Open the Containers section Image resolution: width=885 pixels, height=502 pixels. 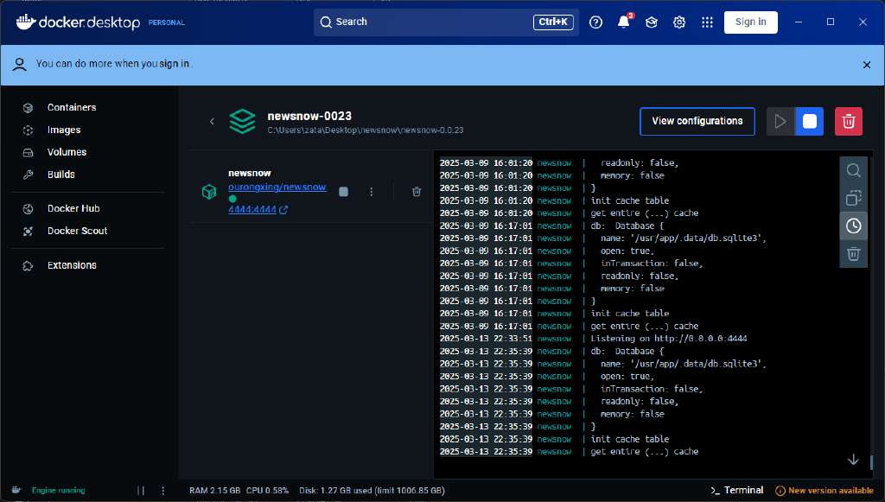pos(72,107)
